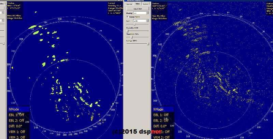Decrease Bearing with the spinner down arrow
Screen dimensions: 273x139
(148, 15)
